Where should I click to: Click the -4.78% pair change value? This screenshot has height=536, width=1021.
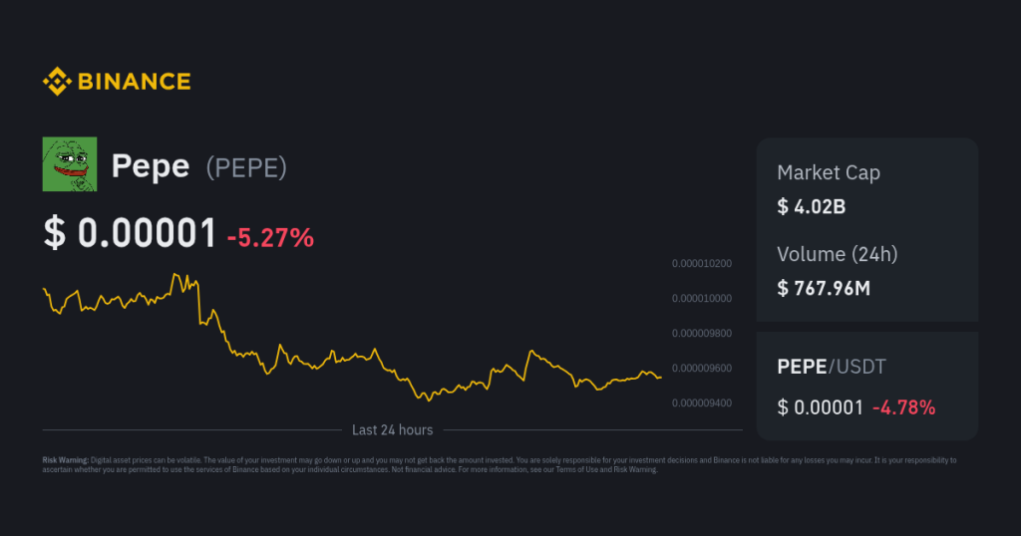(903, 407)
